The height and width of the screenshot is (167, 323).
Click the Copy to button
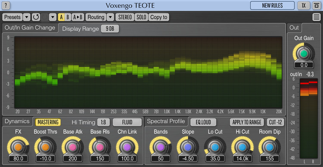(x=159, y=17)
